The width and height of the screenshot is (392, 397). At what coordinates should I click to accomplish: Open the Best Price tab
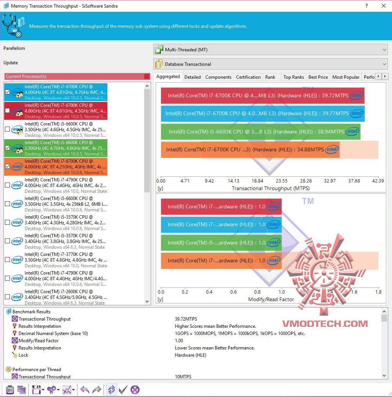point(318,77)
